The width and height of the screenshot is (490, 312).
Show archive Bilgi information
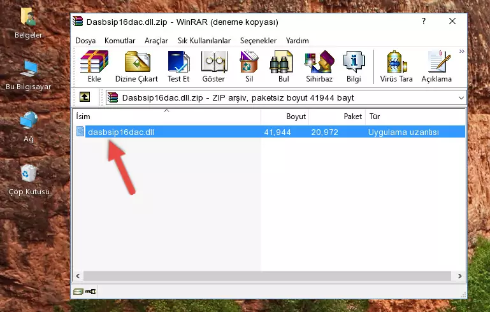pyautogui.click(x=354, y=66)
